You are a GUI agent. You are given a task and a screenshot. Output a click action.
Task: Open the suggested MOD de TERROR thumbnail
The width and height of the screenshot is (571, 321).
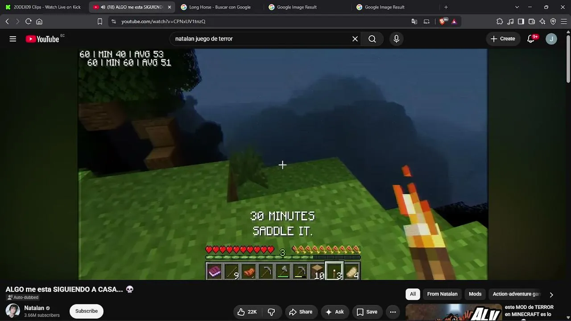tap(454, 313)
